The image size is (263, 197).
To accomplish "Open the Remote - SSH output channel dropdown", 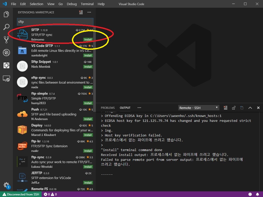I will [x=199, y=108].
